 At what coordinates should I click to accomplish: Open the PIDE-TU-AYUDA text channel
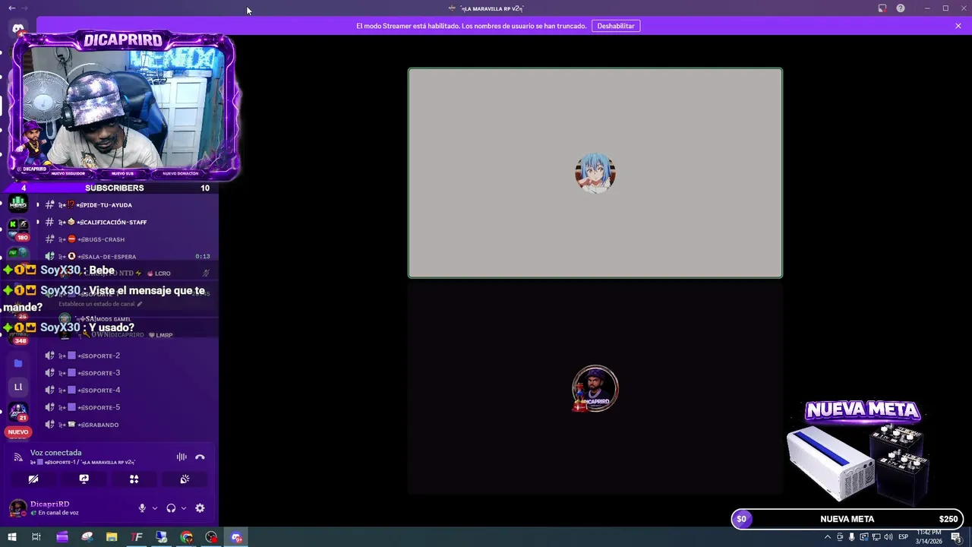(x=126, y=205)
